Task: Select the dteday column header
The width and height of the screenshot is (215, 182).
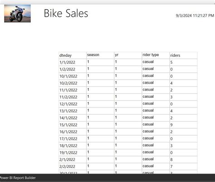Action: [73, 56]
